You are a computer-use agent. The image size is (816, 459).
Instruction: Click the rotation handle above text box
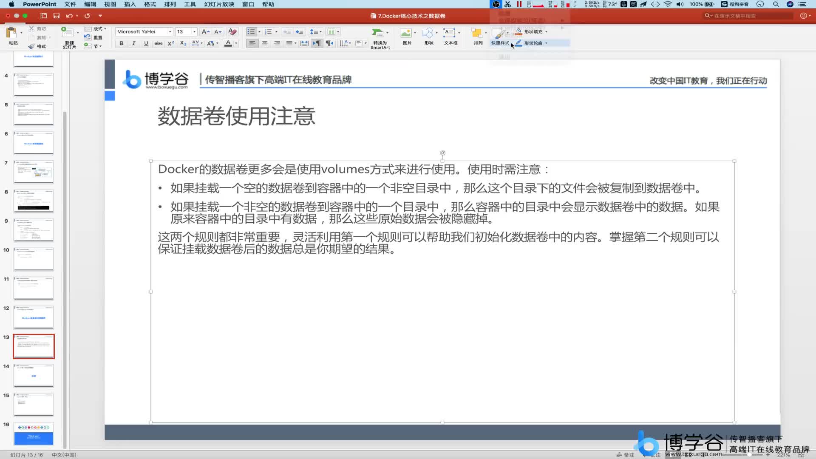pyautogui.click(x=442, y=153)
